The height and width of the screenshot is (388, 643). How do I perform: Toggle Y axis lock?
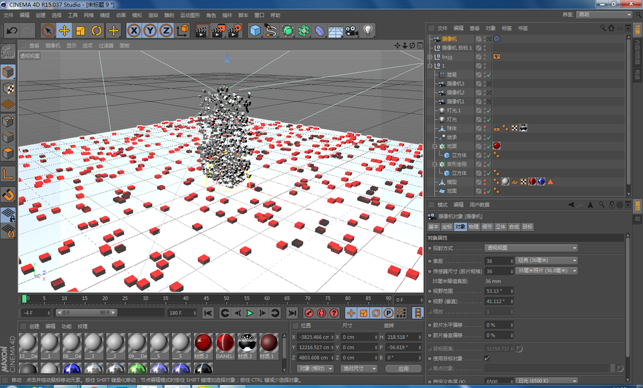pyautogui.click(x=150, y=31)
